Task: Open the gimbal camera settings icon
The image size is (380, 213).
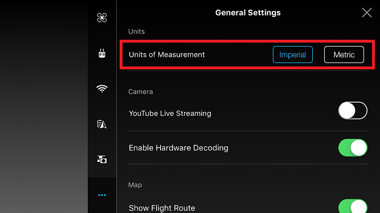Action: point(102,160)
